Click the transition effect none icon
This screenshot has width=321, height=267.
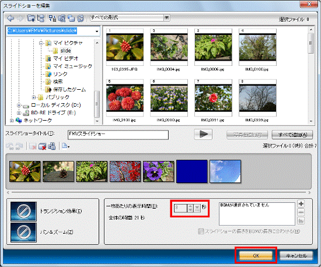click(23, 212)
